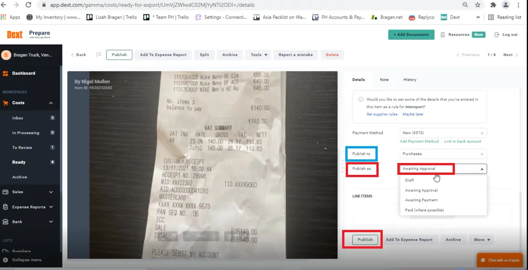Switch to History tab

pyautogui.click(x=410, y=80)
